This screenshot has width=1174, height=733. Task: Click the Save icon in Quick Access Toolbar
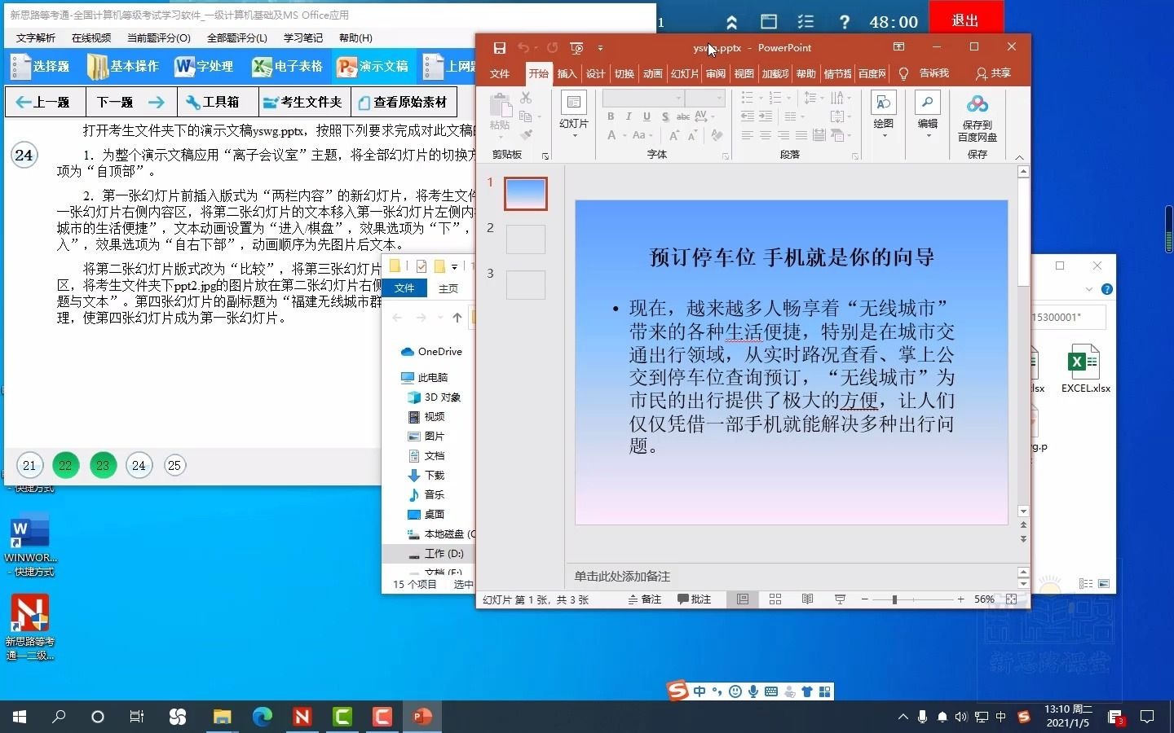[501, 48]
